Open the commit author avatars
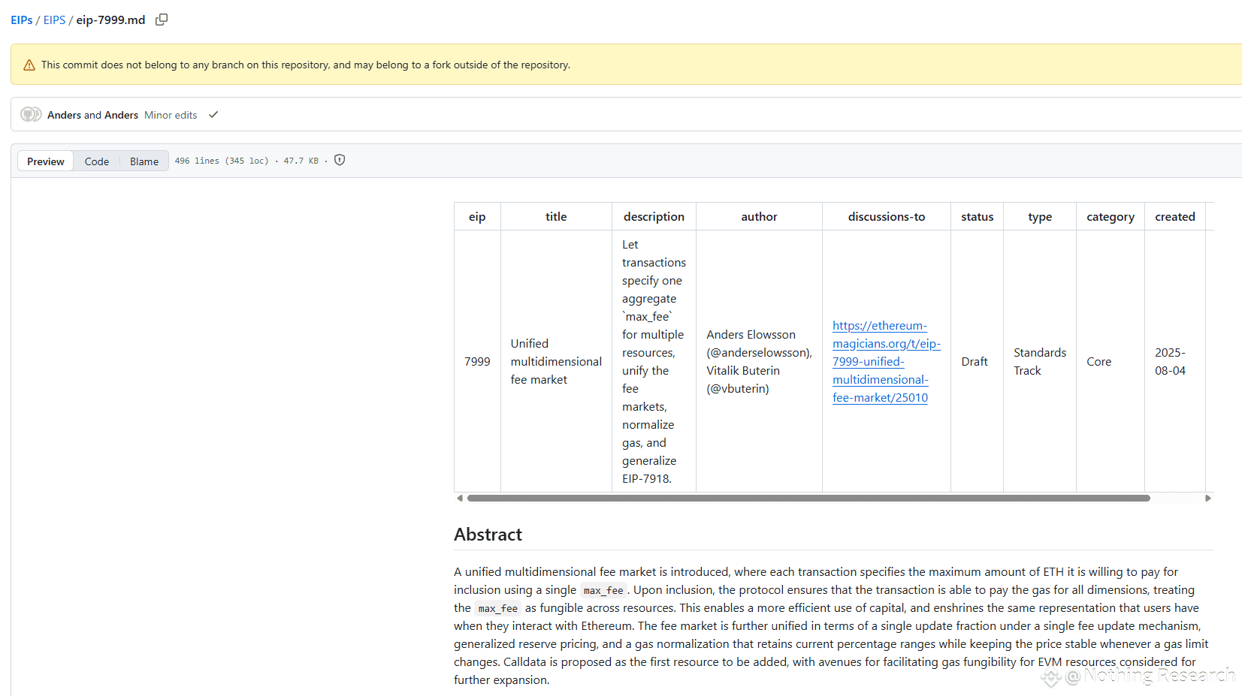 [31, 114]
